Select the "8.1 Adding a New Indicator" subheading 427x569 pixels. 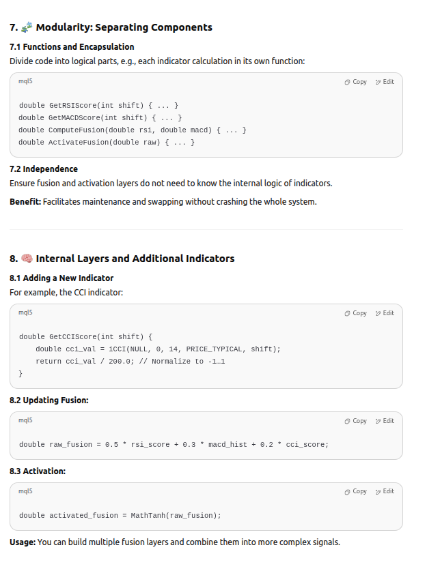click(61, 278)
